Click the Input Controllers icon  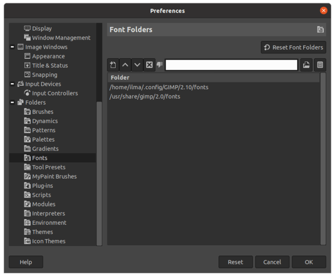point(27,93)
